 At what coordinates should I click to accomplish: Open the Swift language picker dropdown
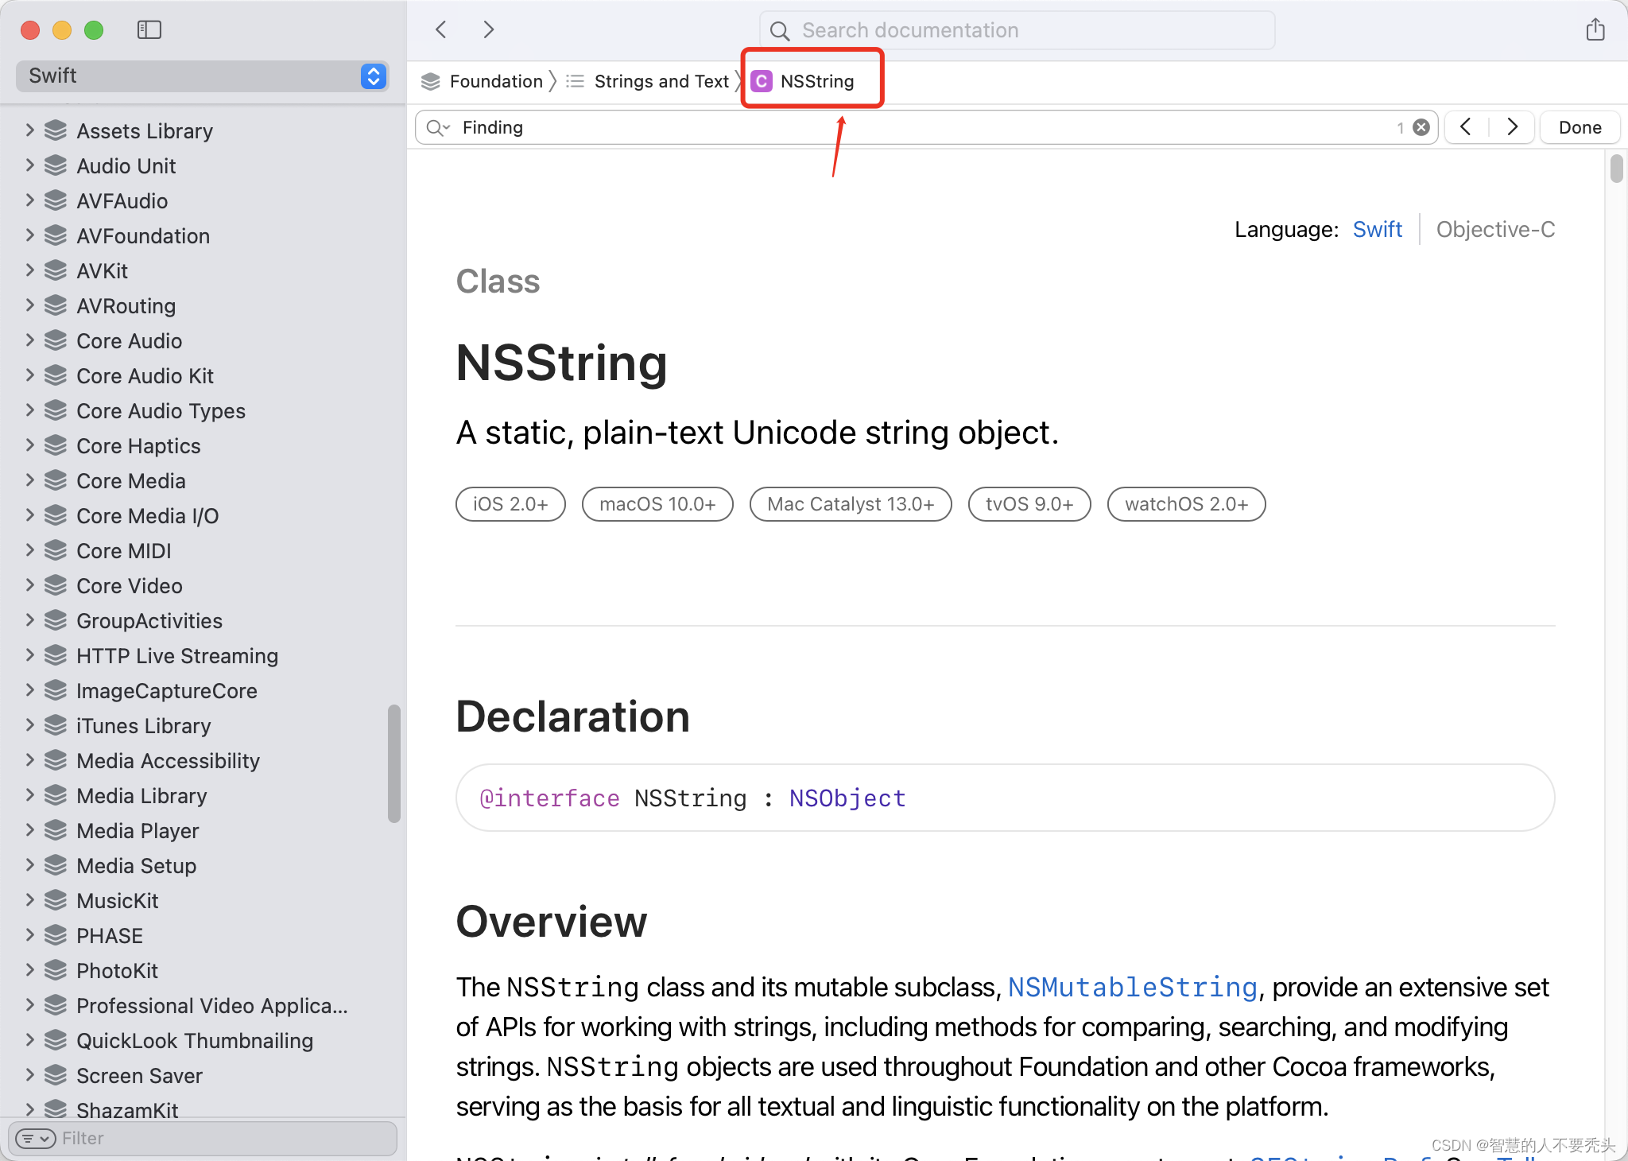[x=371, y=76]
